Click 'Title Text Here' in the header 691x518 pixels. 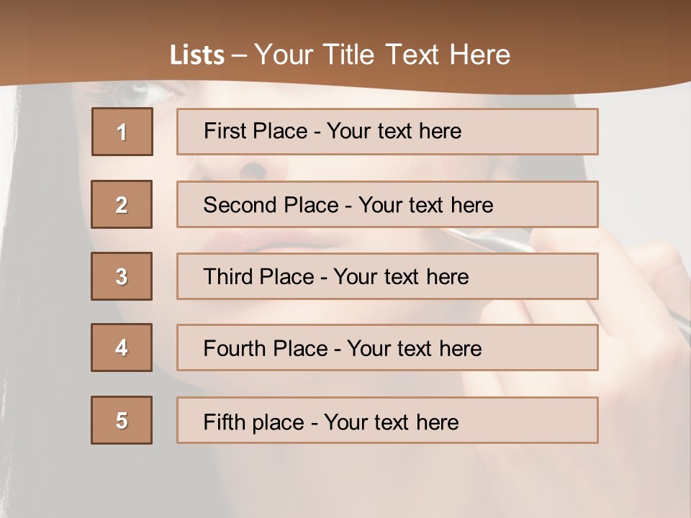[417, 55]
